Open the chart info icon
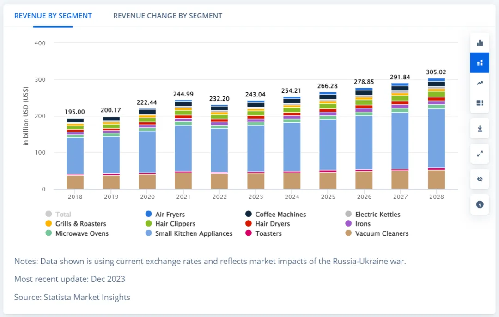The width and height of the screenshot is (499, 317). [480, 204]
